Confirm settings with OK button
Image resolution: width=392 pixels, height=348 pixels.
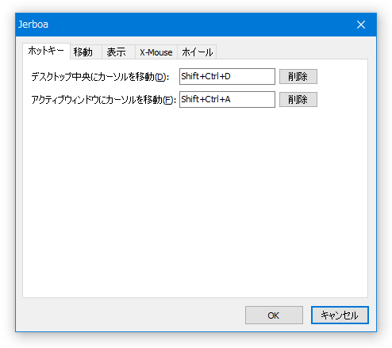coord(274,315)
